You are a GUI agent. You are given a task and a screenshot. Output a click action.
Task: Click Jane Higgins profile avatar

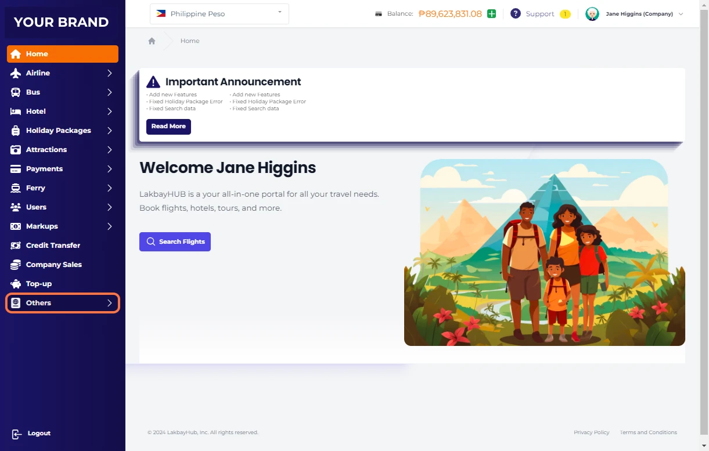592,14
